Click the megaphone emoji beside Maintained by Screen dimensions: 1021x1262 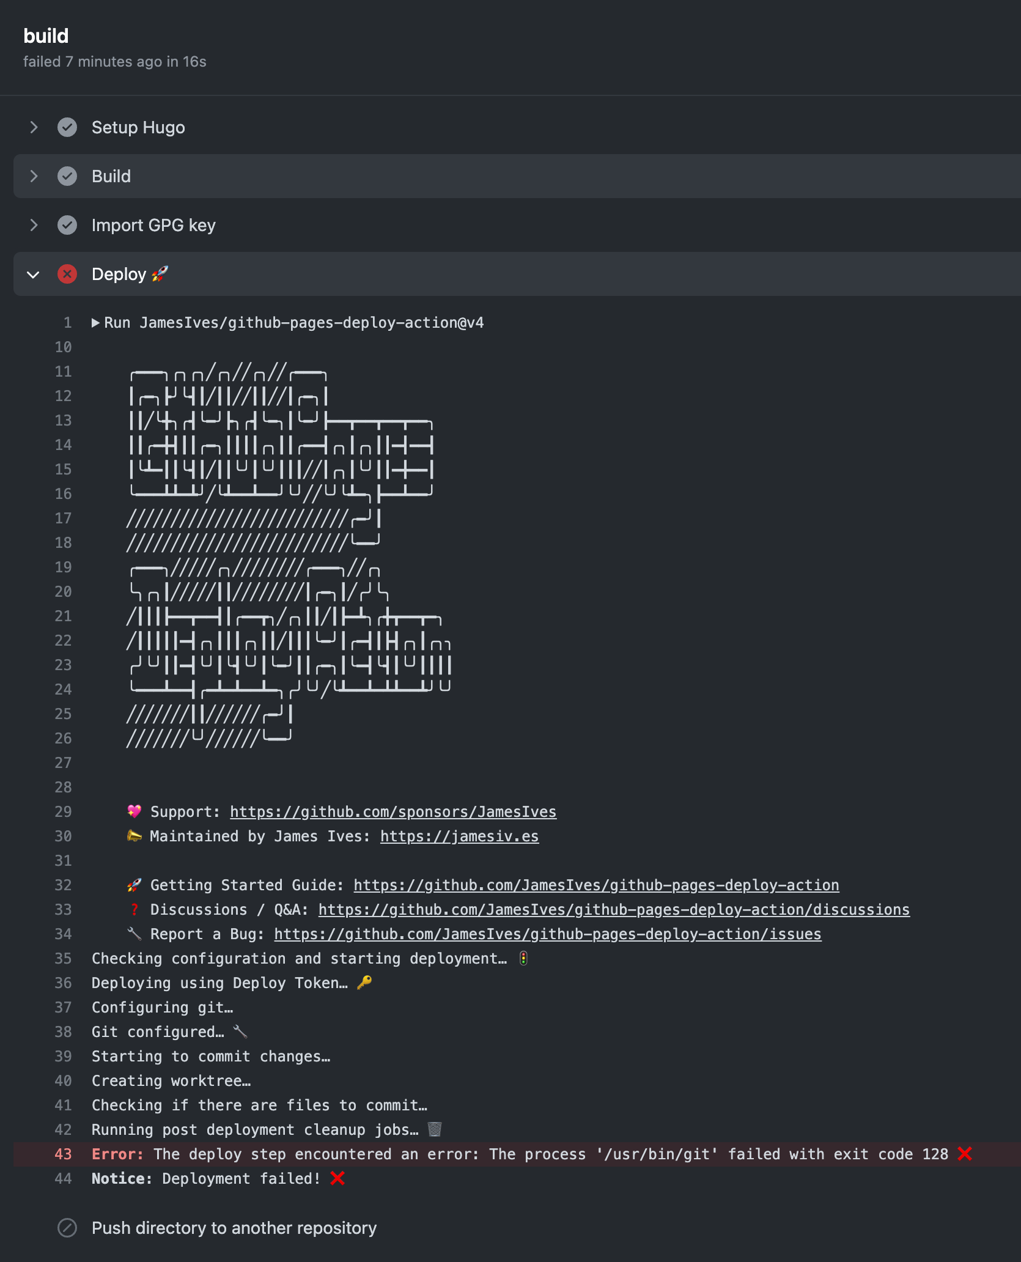(134, 836)
